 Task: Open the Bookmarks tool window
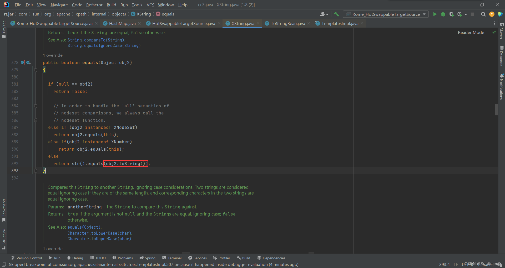(4, 210)
